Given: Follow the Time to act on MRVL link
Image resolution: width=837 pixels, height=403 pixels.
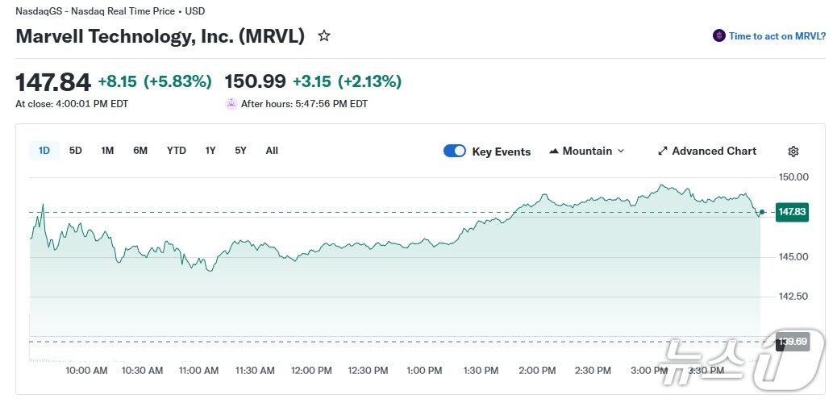Looking at the screenshot, I should (x=777, y=36).
